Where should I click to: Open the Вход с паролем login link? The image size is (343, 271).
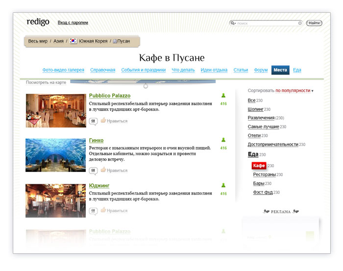tap(73, 23)
